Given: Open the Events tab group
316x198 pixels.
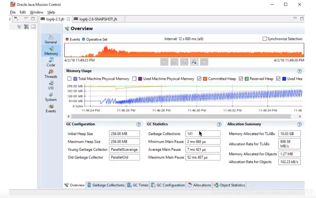Looking at the screenshot, I should tap(51, 109).
